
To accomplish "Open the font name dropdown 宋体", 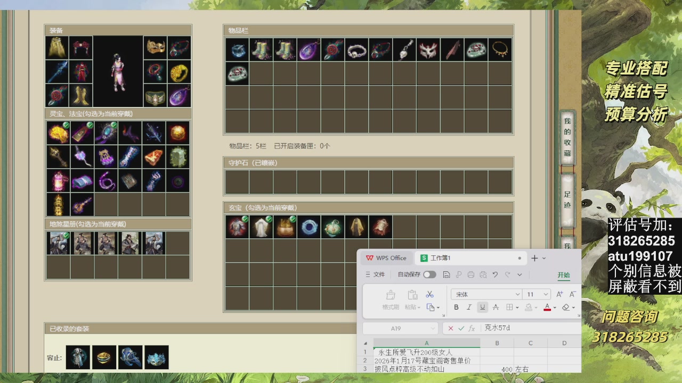I will click(517, 294).
